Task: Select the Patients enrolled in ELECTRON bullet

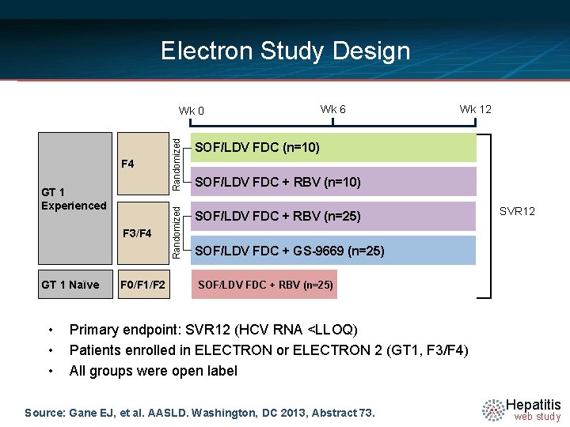Action: click(x=268, y=350)
